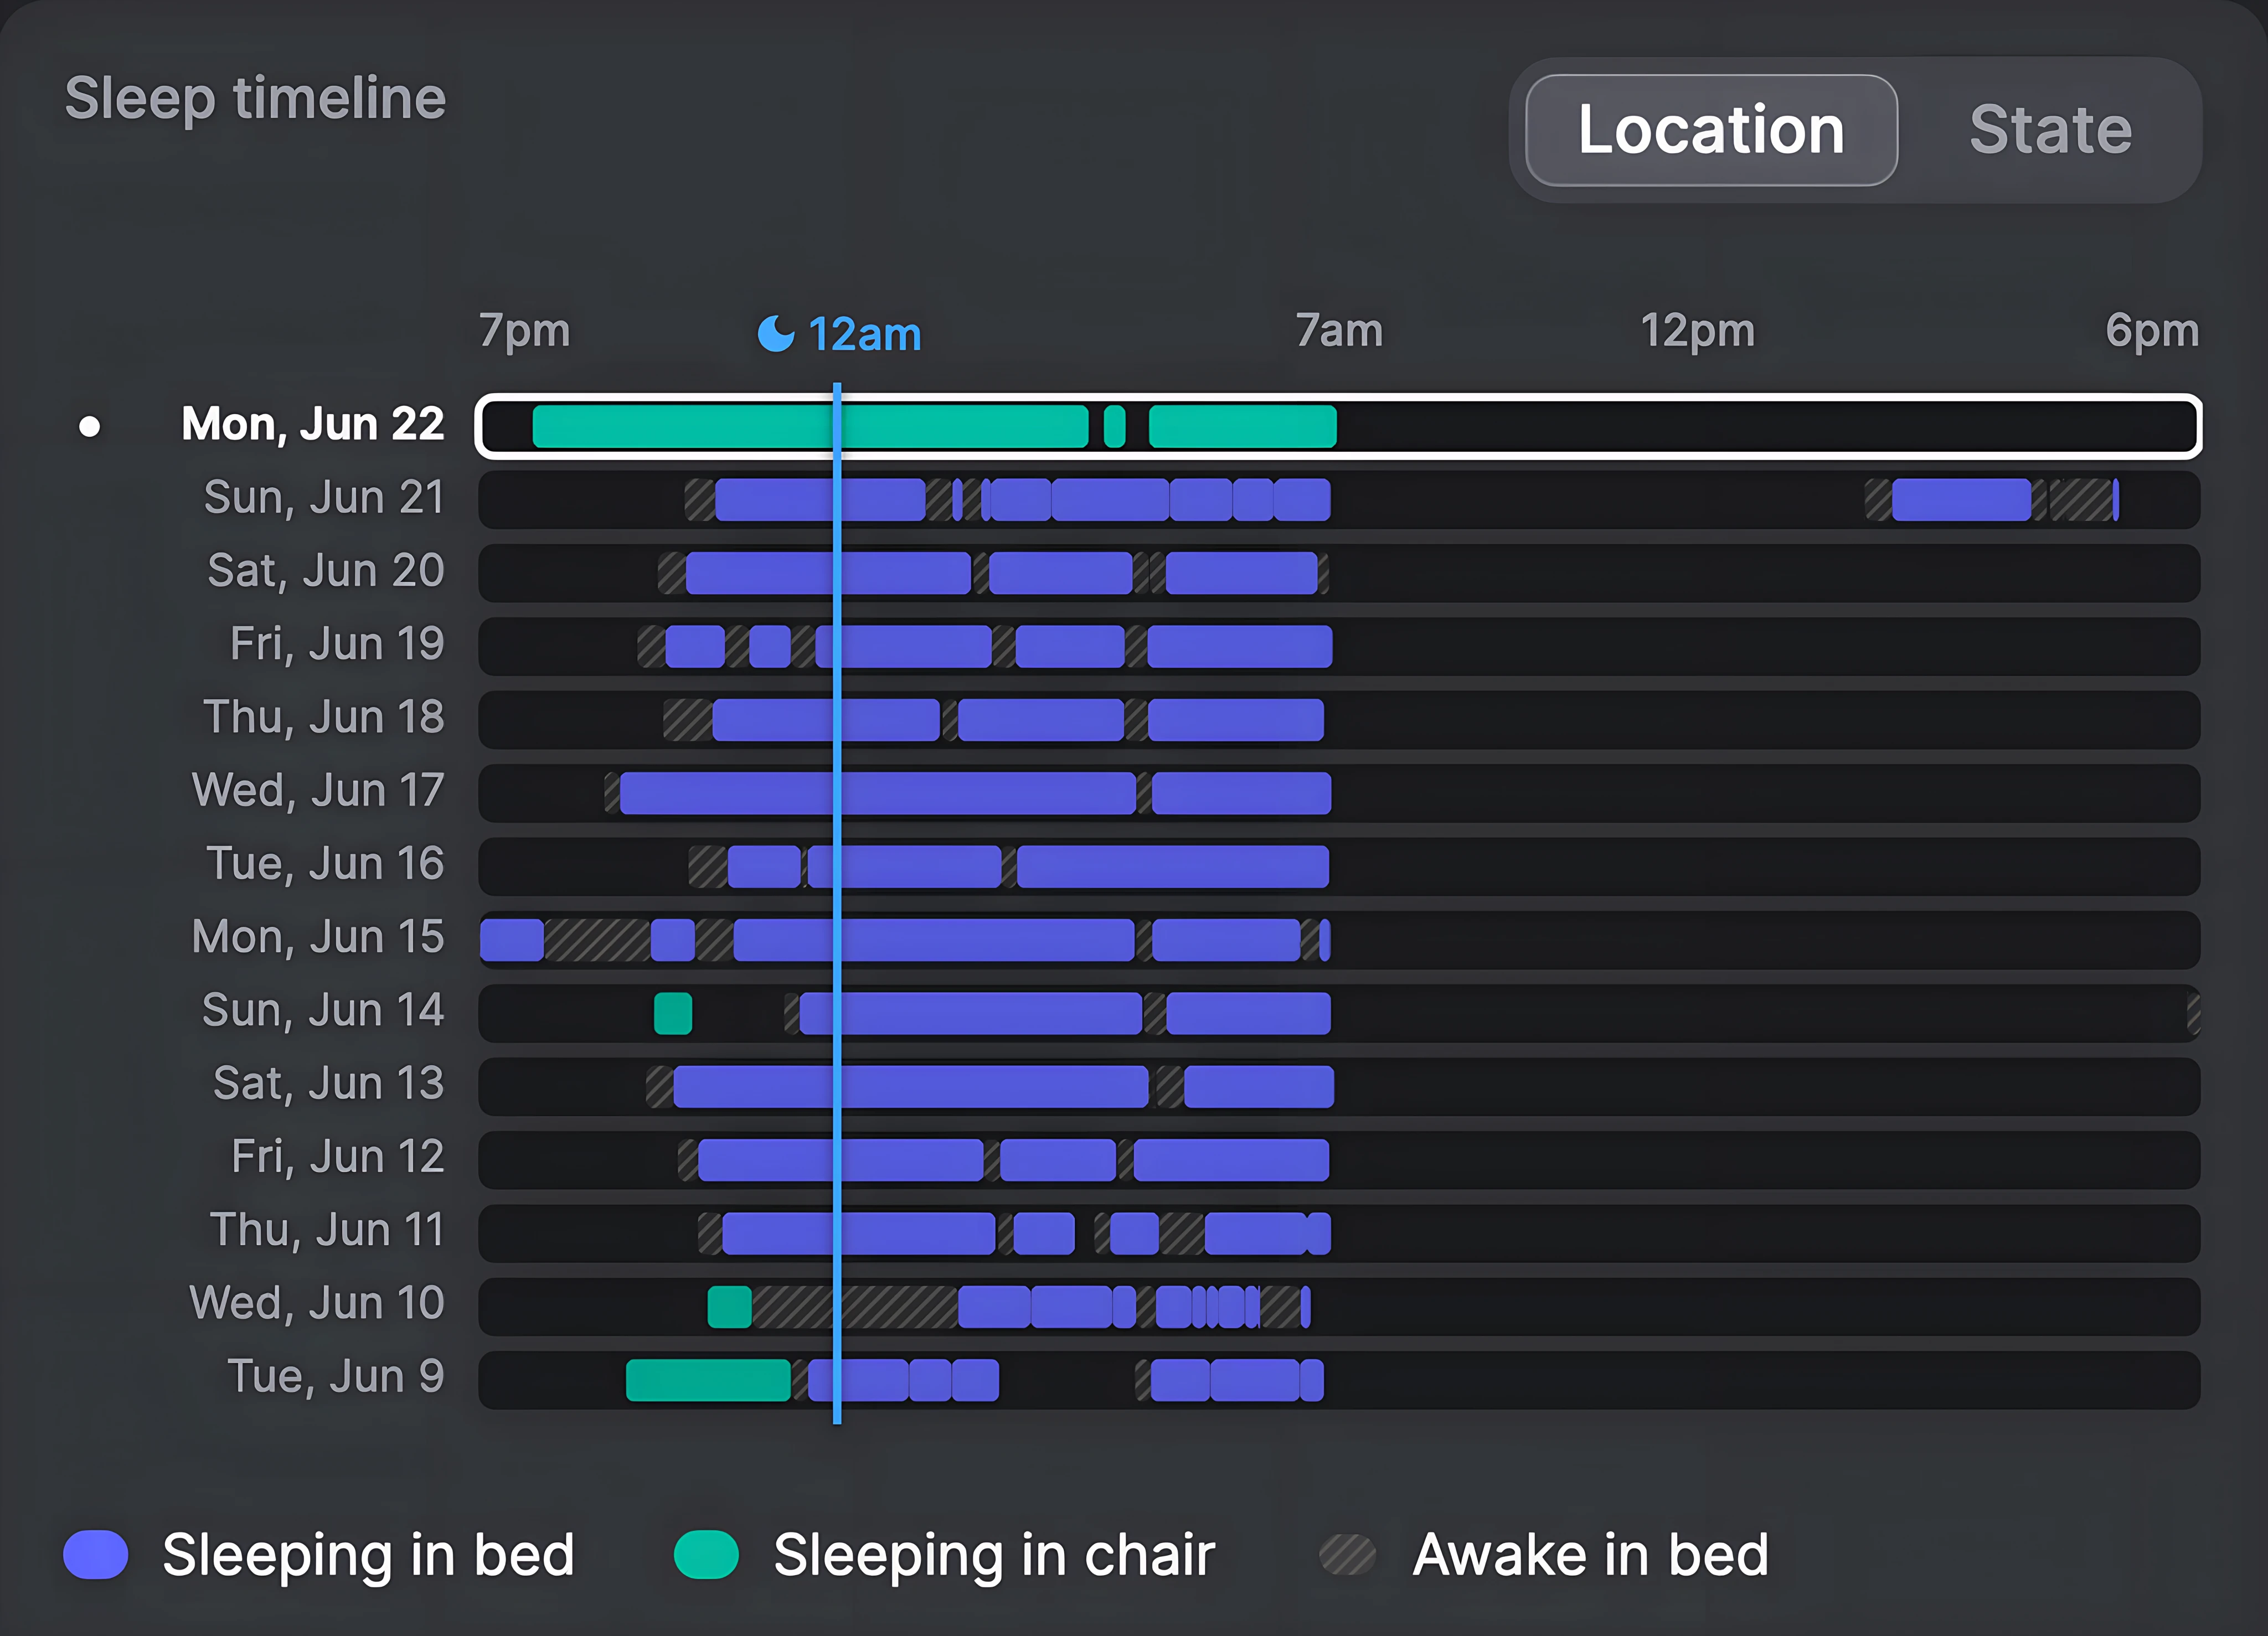Click the tiny green segment on Jun 22
Viewport: 2268px width, 1636px height.
(x=1115, y=427)
